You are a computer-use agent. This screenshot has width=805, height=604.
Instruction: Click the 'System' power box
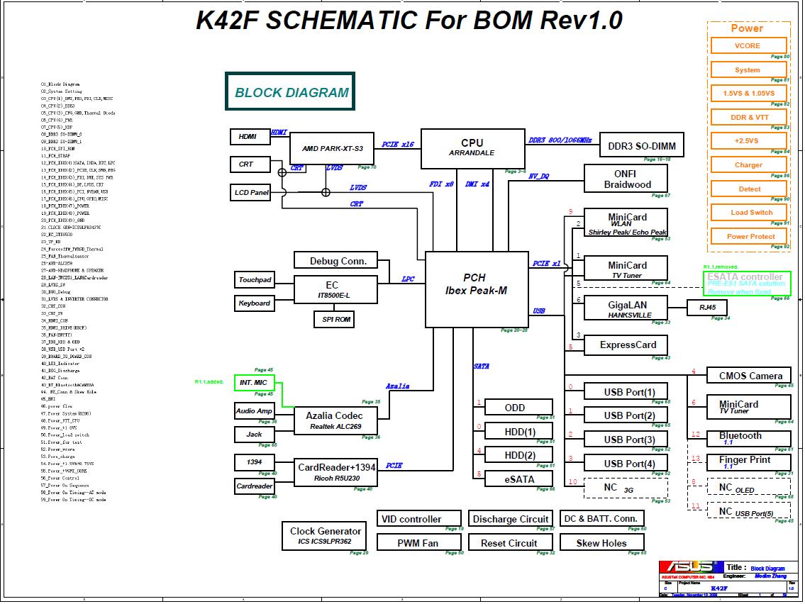(748, 69)
